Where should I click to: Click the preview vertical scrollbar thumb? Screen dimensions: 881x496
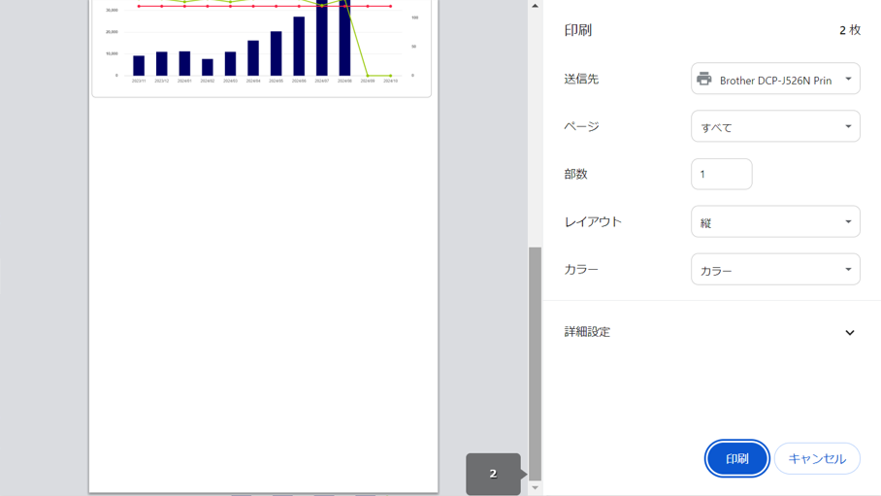pos(535,364)
